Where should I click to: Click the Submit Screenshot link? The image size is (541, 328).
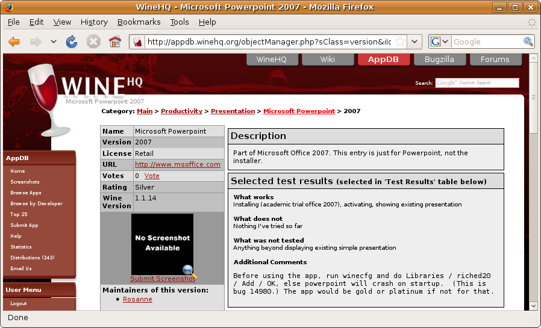tap(163, 279)
